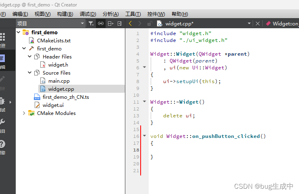This screenshot has width=299, height=194.
Task: Toggle synchronize with editor link icon
Action: click(x=101, y=23)
